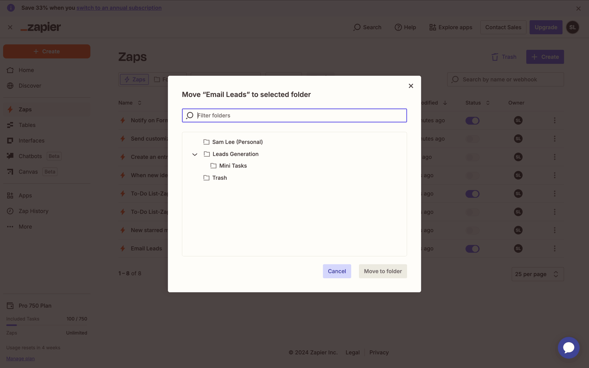Cancel the move operation
This screenshot has width=589, height=368.
(337, 271)
